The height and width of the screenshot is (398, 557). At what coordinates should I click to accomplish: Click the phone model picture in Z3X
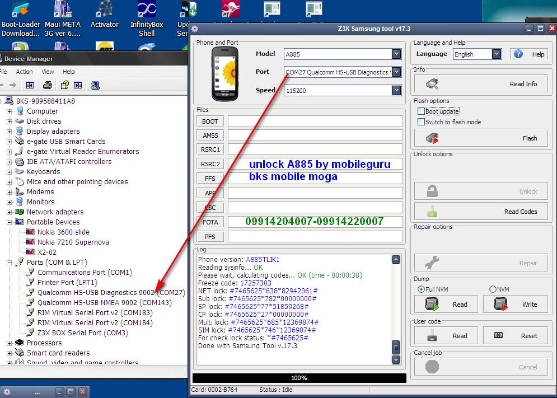(x=225, y=74)
